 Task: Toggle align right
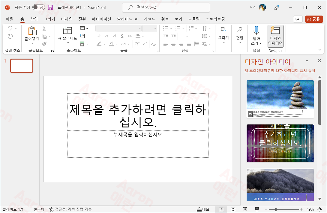181,44
